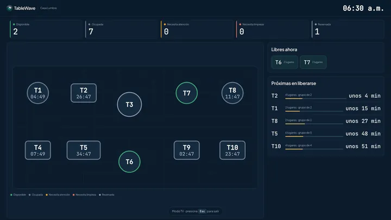Click T5 row in Próximas en liberarse
Viewport: 391px width, 220px height.
point(326,134)
